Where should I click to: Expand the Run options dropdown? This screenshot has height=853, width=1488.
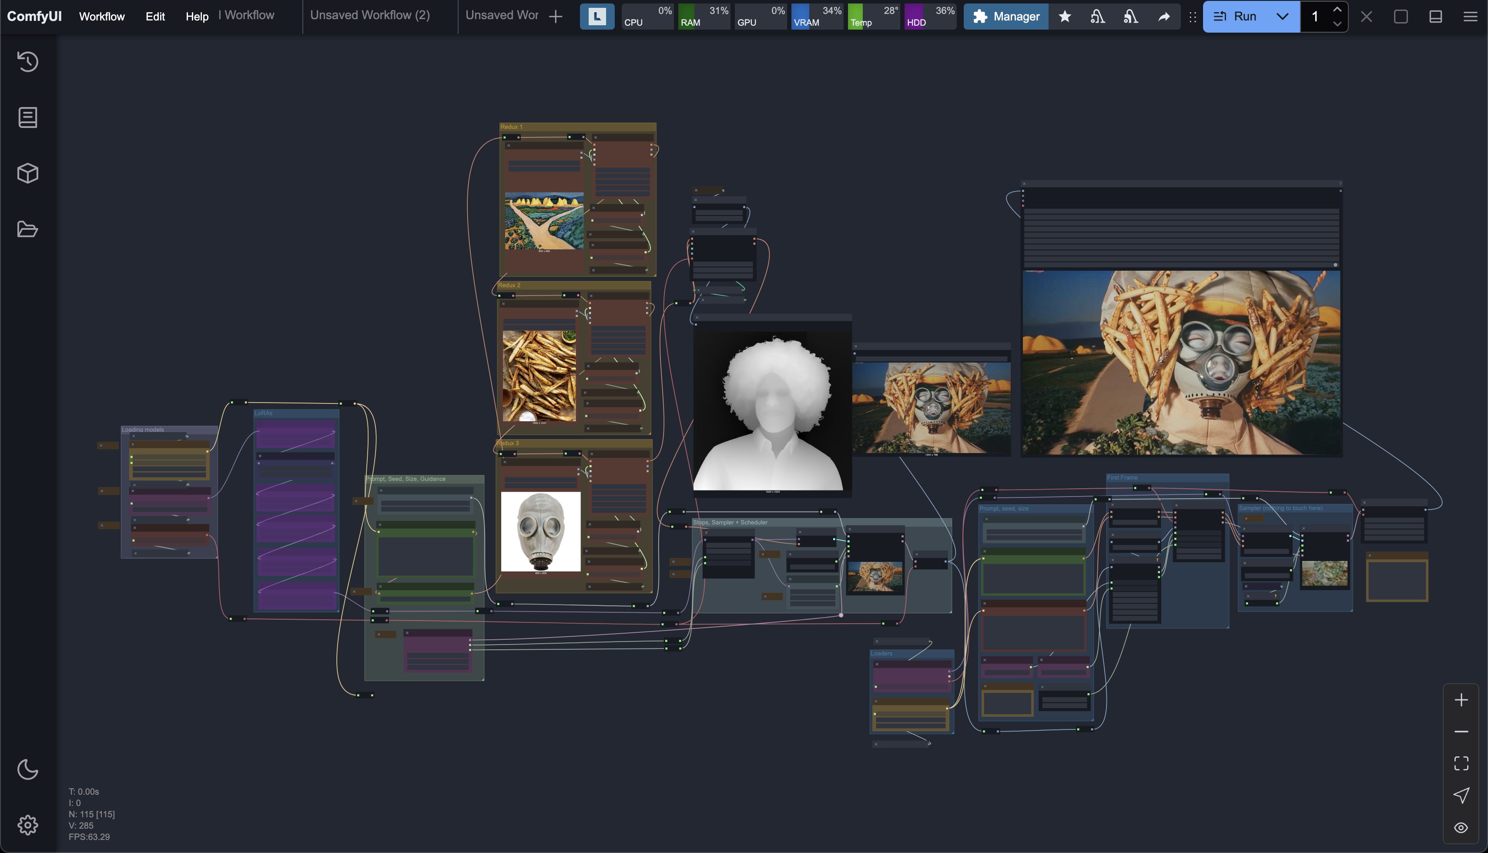1283,17
